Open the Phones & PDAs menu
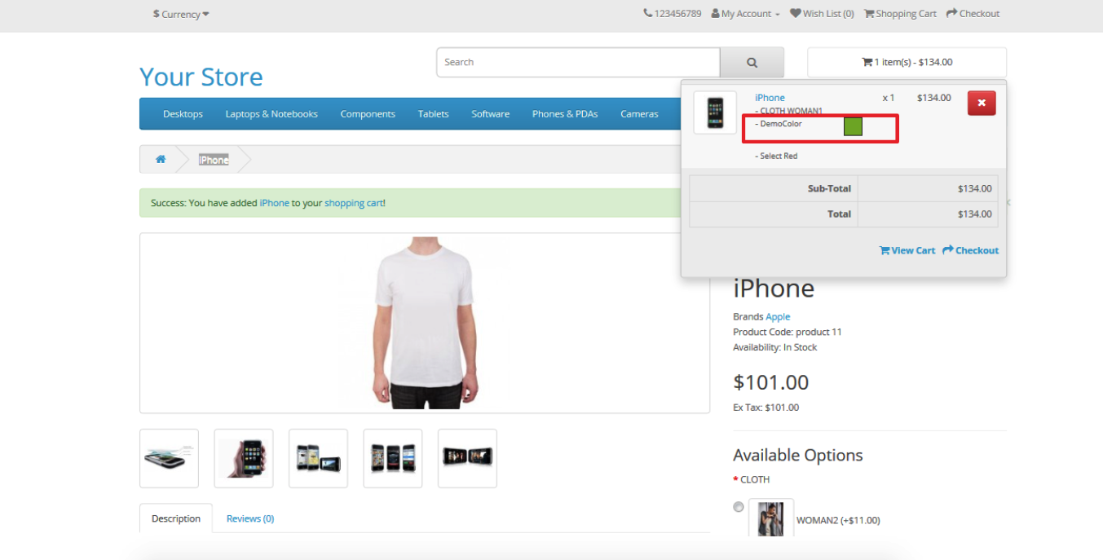Image resolution: width=1103 pixels, height=560 pixels. (x=564, y=114)
